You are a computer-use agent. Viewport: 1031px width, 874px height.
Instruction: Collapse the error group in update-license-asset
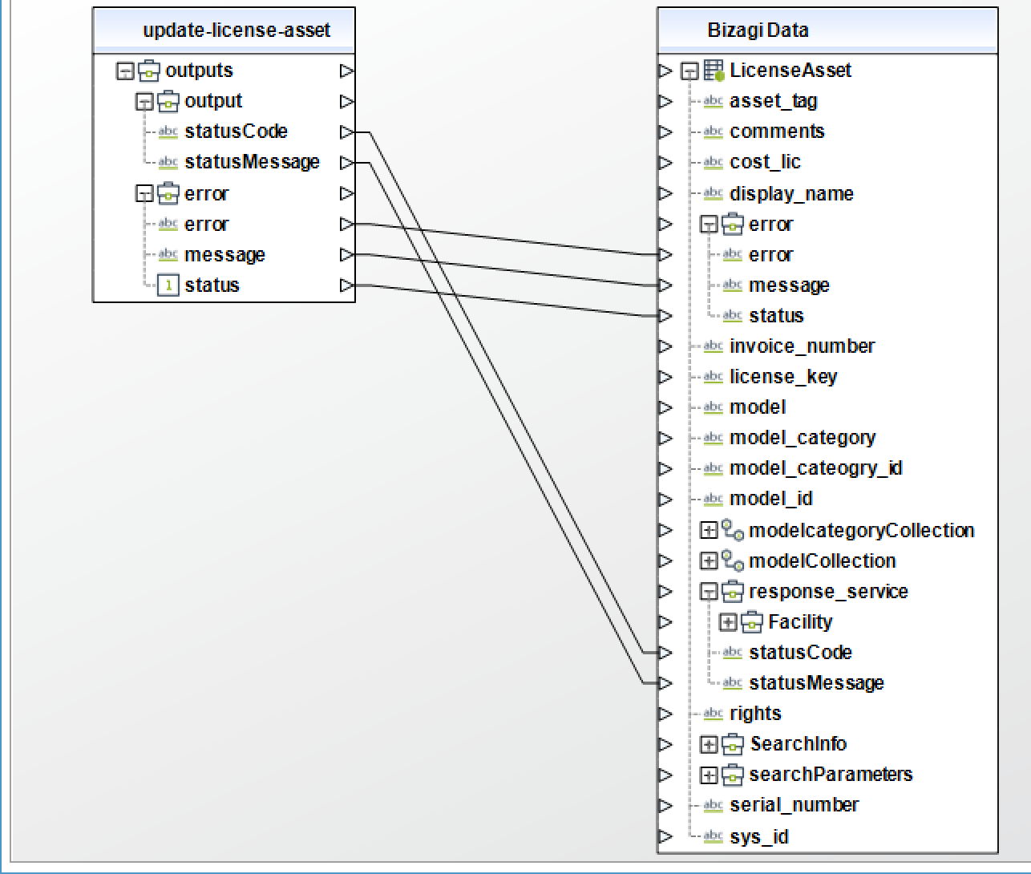pos(144,194)
